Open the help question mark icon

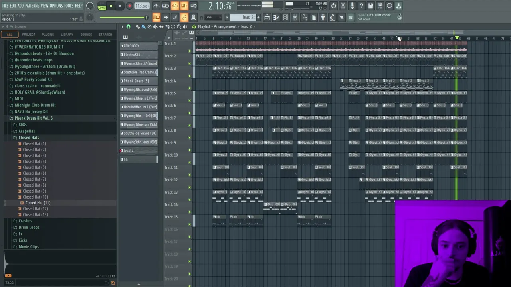tap(361, 6)
